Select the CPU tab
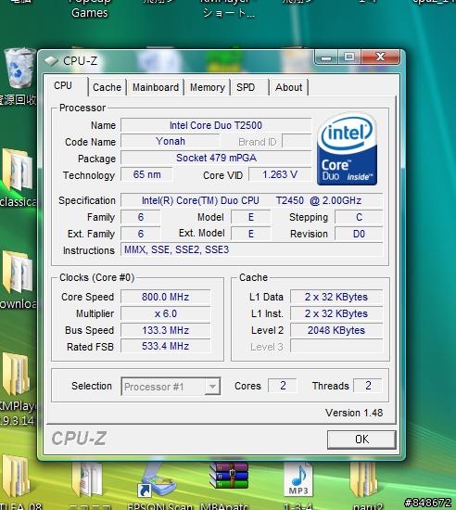Image resolution: width=456 pixels, height=510 pixels. [x=63, y=85]
